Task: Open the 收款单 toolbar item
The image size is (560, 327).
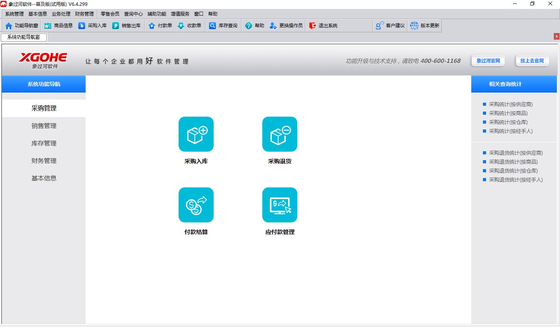Action: tap(190, 26)
